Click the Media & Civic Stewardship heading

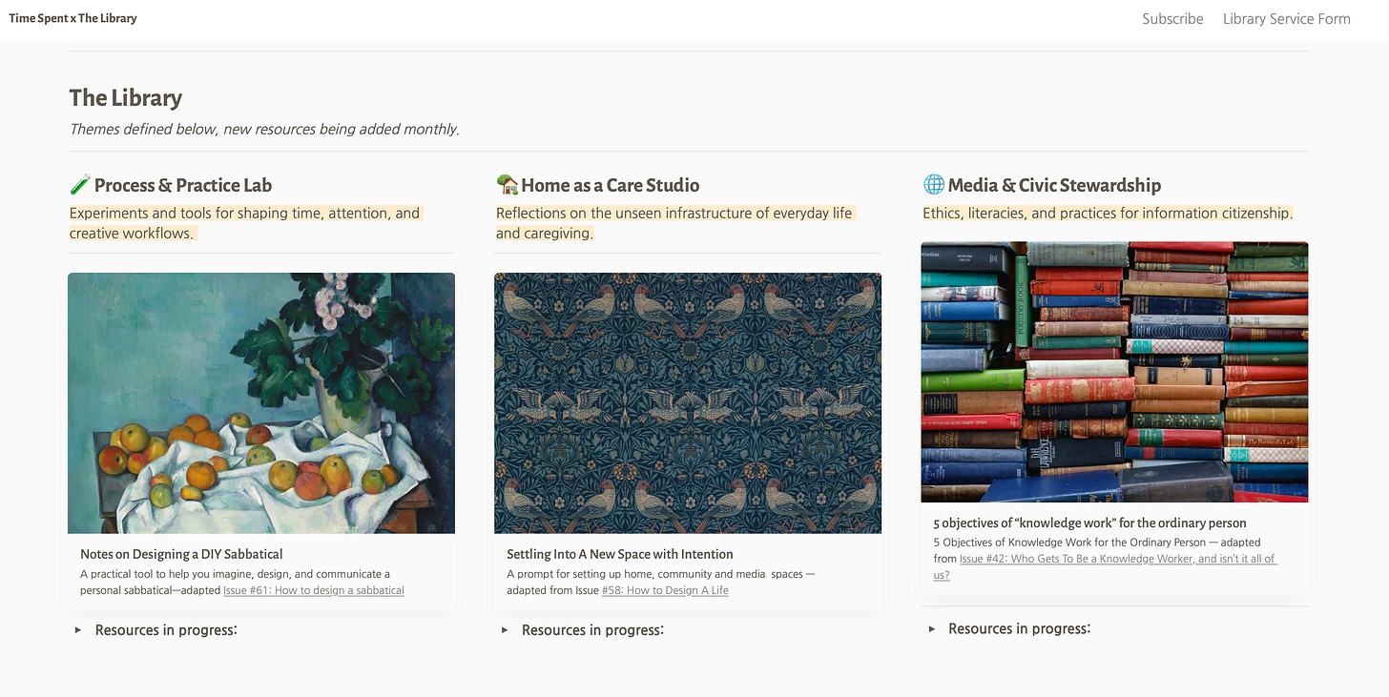tap(1054, 185)
